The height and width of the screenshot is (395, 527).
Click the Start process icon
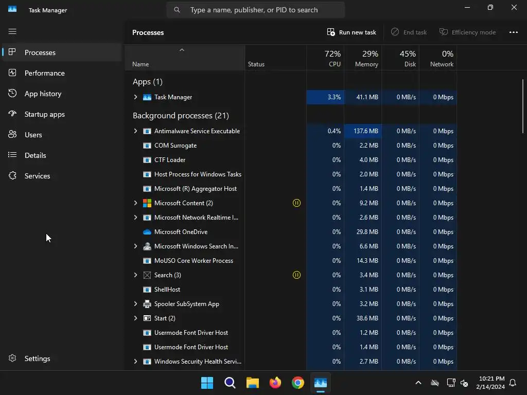tap(147, 318)
